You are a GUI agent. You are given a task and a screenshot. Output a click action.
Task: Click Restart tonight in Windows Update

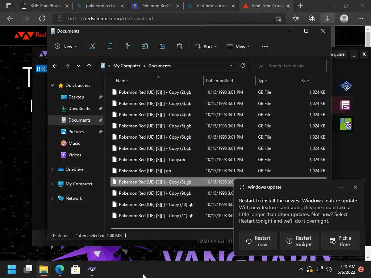tap(299, 241)
